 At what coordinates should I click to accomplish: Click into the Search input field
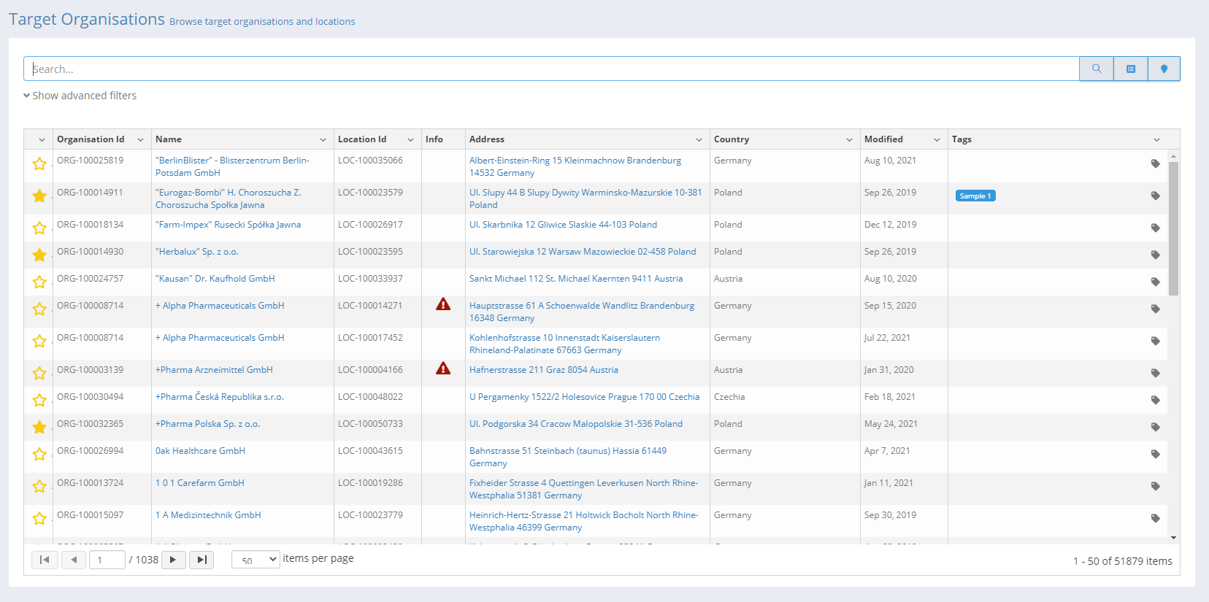551,69
